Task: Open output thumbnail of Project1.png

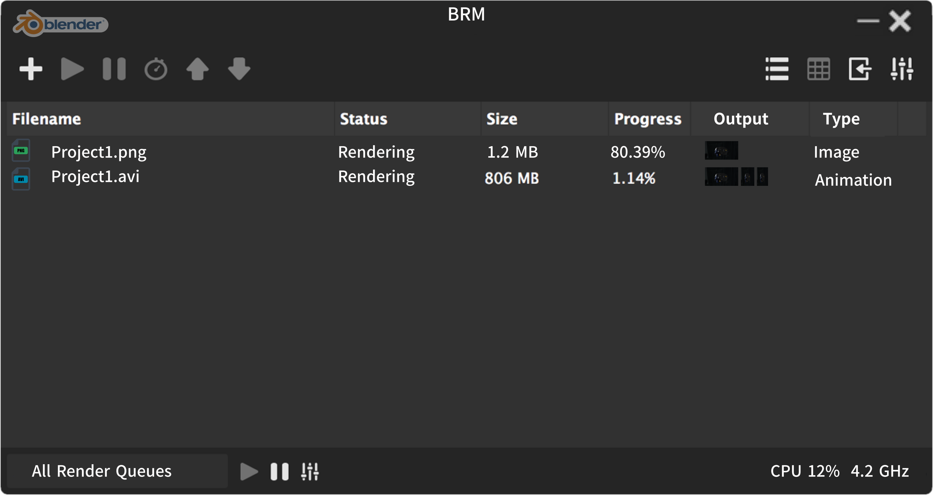Action: click(721, 150)
